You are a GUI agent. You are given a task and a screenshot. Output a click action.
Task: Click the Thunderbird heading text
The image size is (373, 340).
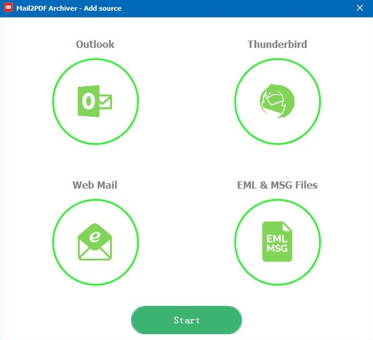(x=277, y=44)
